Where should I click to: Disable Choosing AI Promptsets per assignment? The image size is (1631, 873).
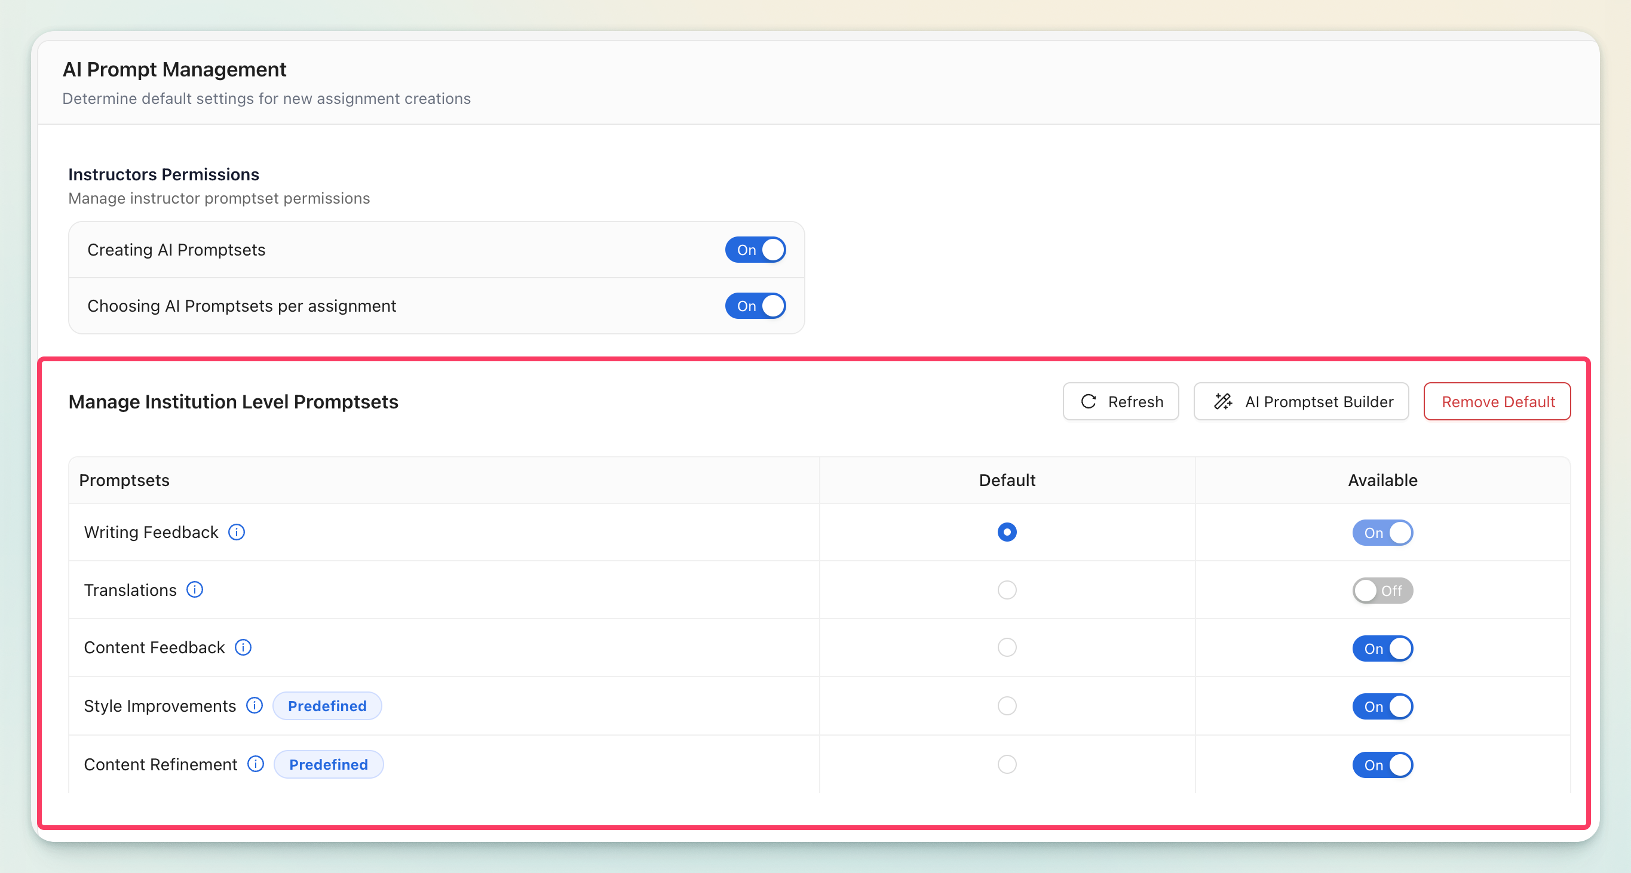pyautogui.click(x=755, y=306)
